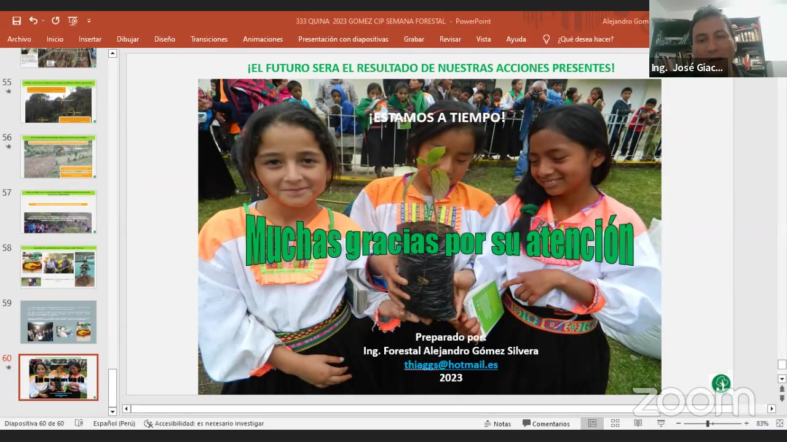Screen dimensions: 787x442
Task: Click the animation star under slide 60
Action: (x=8, y=368)
